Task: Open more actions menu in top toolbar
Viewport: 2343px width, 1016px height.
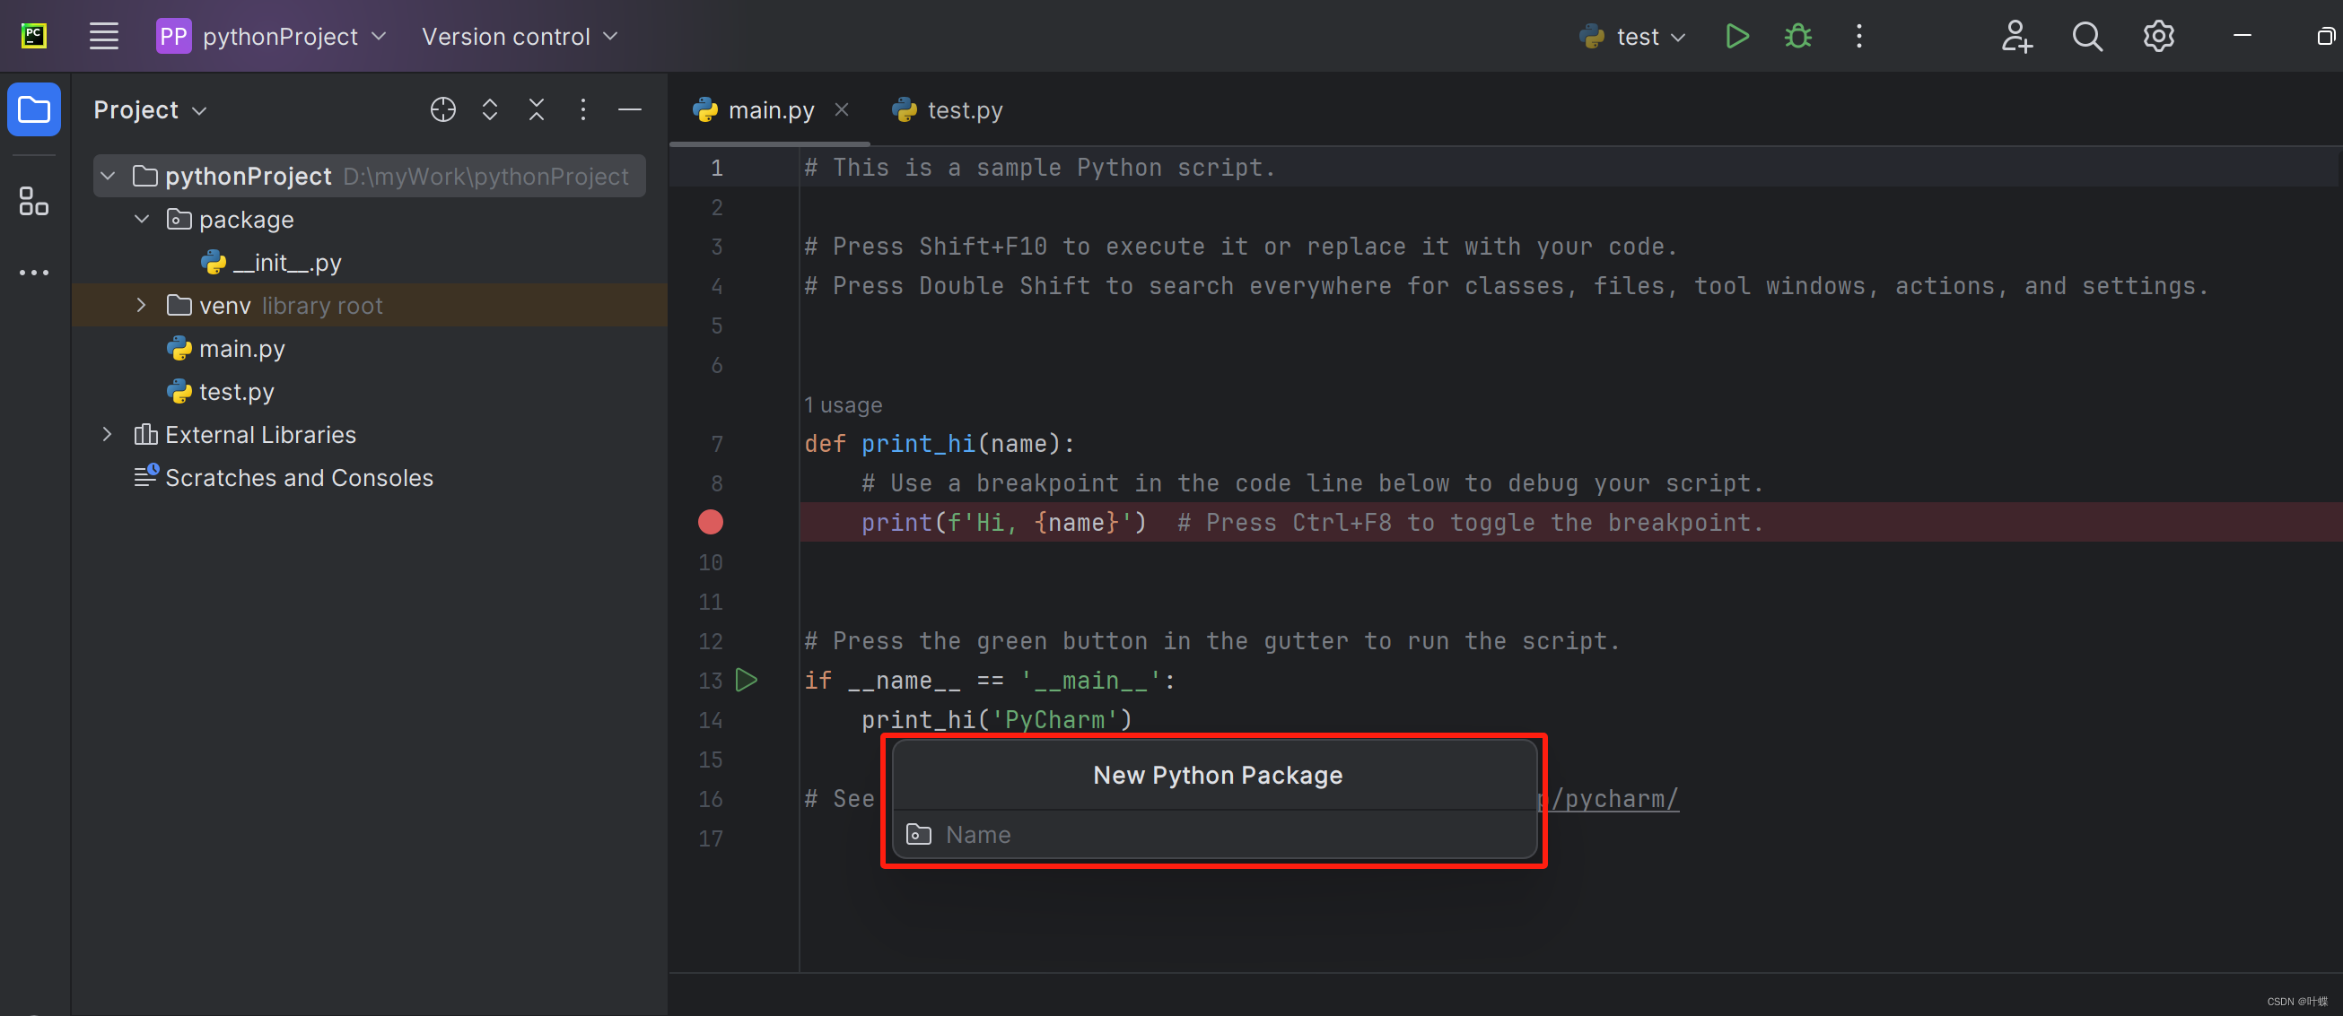Action: tap(1858, 37)
